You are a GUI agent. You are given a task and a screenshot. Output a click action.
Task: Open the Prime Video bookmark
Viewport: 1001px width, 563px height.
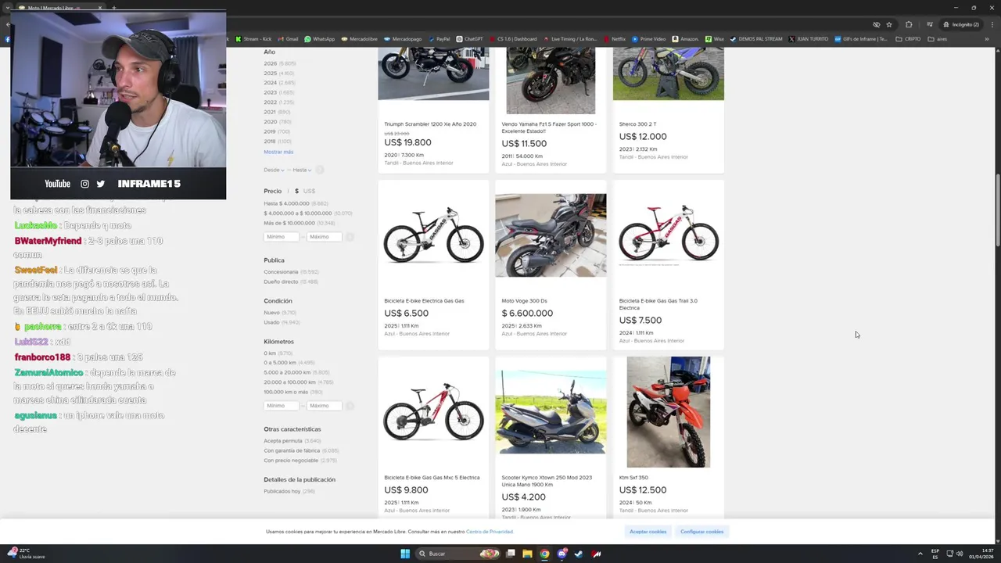pyautogui.click(x=648, y=39)
